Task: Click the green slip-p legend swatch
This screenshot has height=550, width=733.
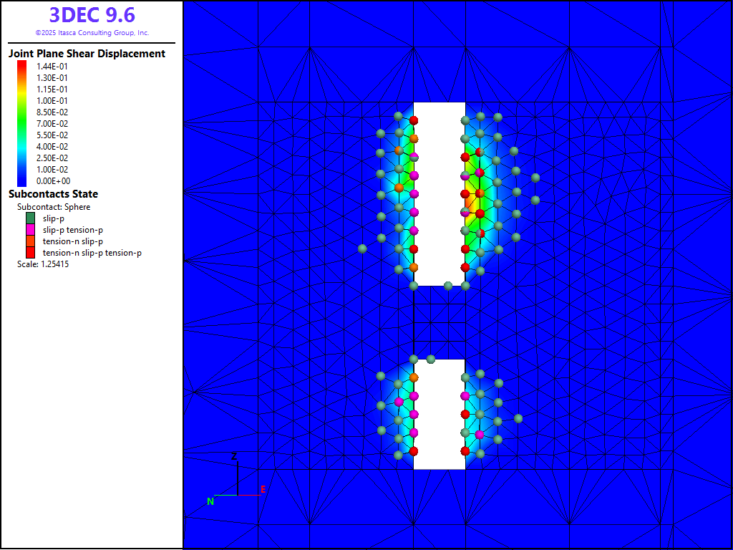Action: [x=31, y=218]
